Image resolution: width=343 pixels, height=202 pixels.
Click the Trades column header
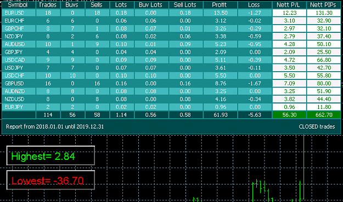(x=48, y=5)
